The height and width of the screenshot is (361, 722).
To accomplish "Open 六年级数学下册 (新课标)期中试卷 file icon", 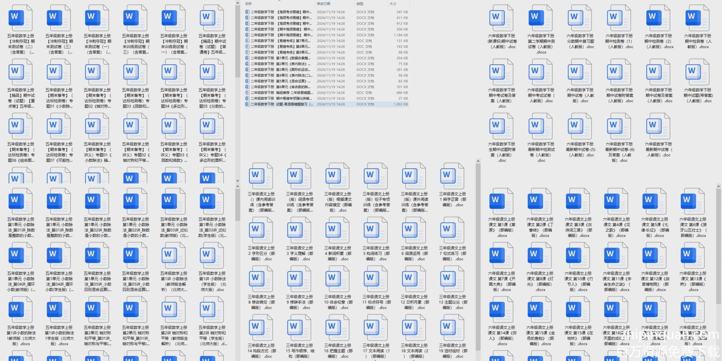I will click(x=501, y=18).
